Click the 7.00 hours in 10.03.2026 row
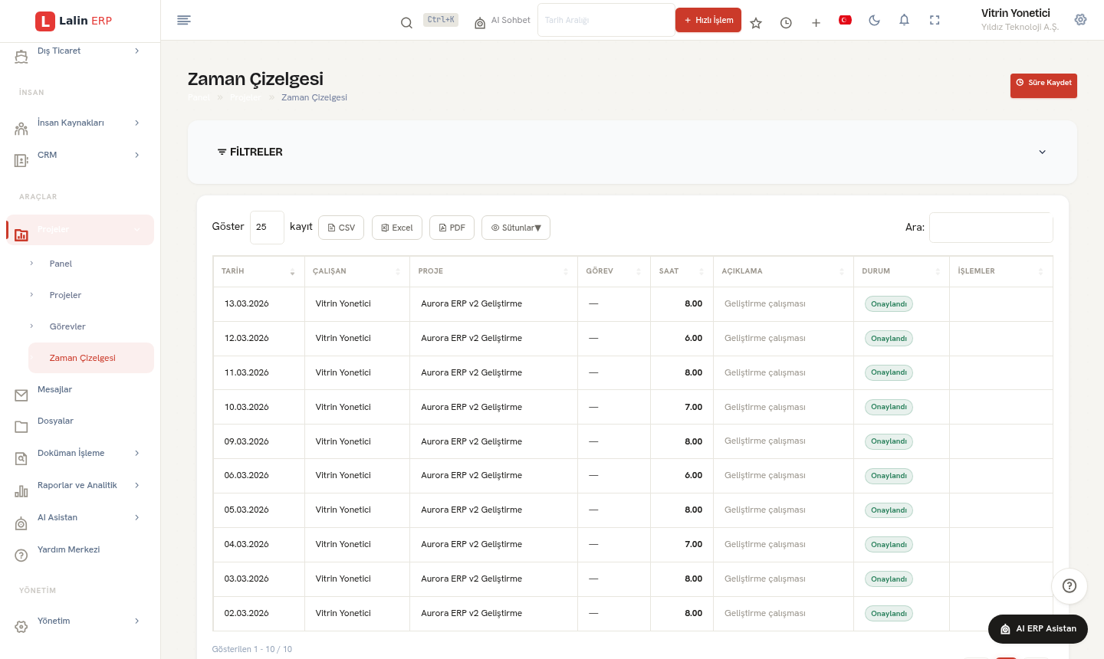1104x659 pixels. (693, 407)
